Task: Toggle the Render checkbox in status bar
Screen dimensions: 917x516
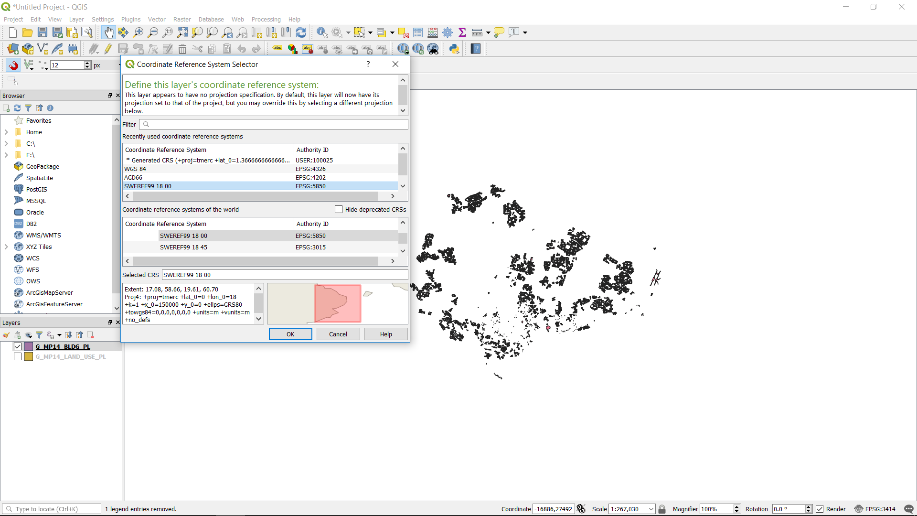Action: tap(820, 509)
